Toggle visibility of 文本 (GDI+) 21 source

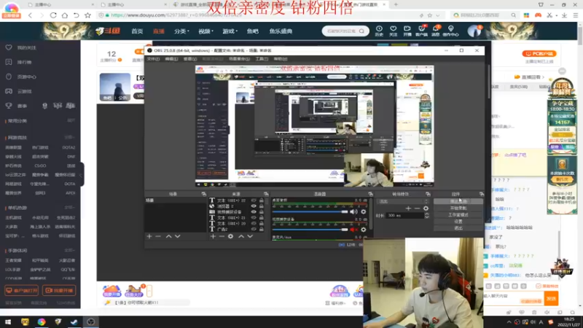pyautogui.click(x=254, y=217)
